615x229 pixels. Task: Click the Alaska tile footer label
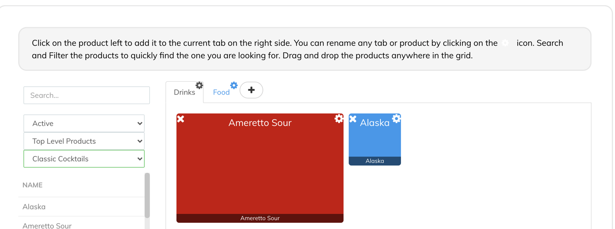(x=375, y=161)
